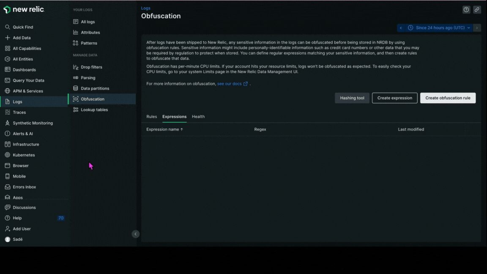487x274 pixels.
Task: Open Quick Find search icon
Action: point(7,27)
